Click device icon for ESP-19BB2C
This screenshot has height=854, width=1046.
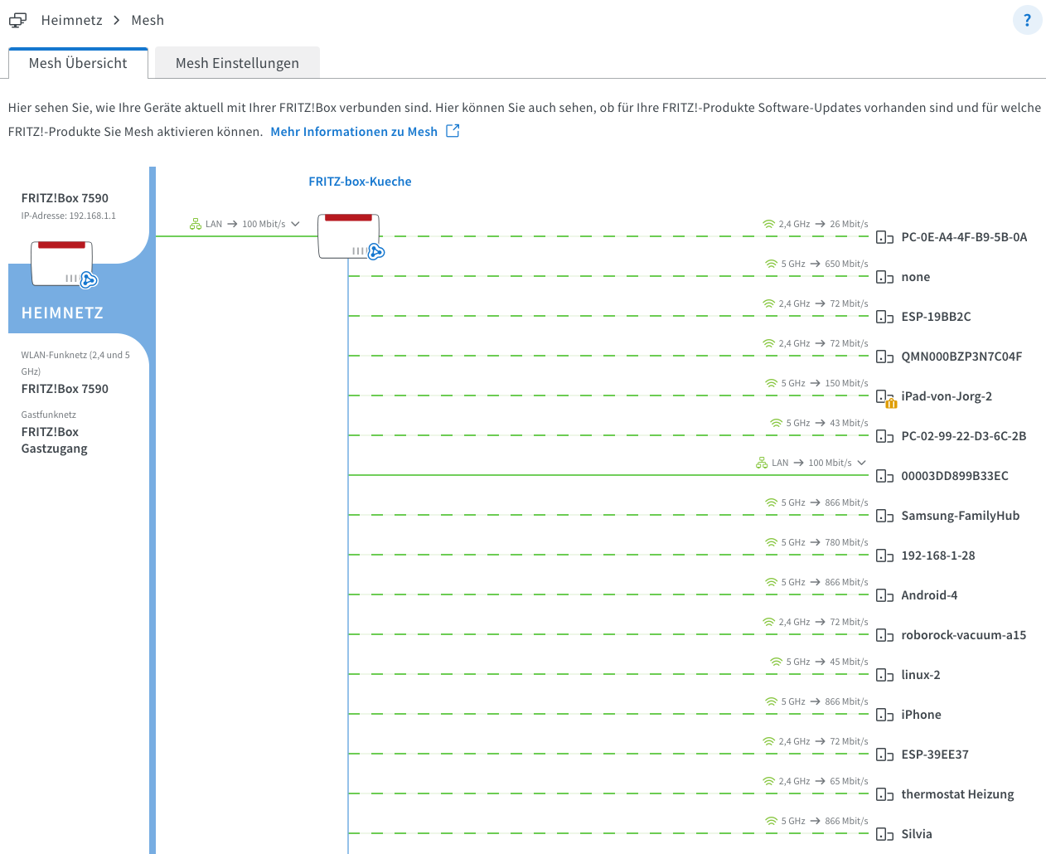(884, 317)
